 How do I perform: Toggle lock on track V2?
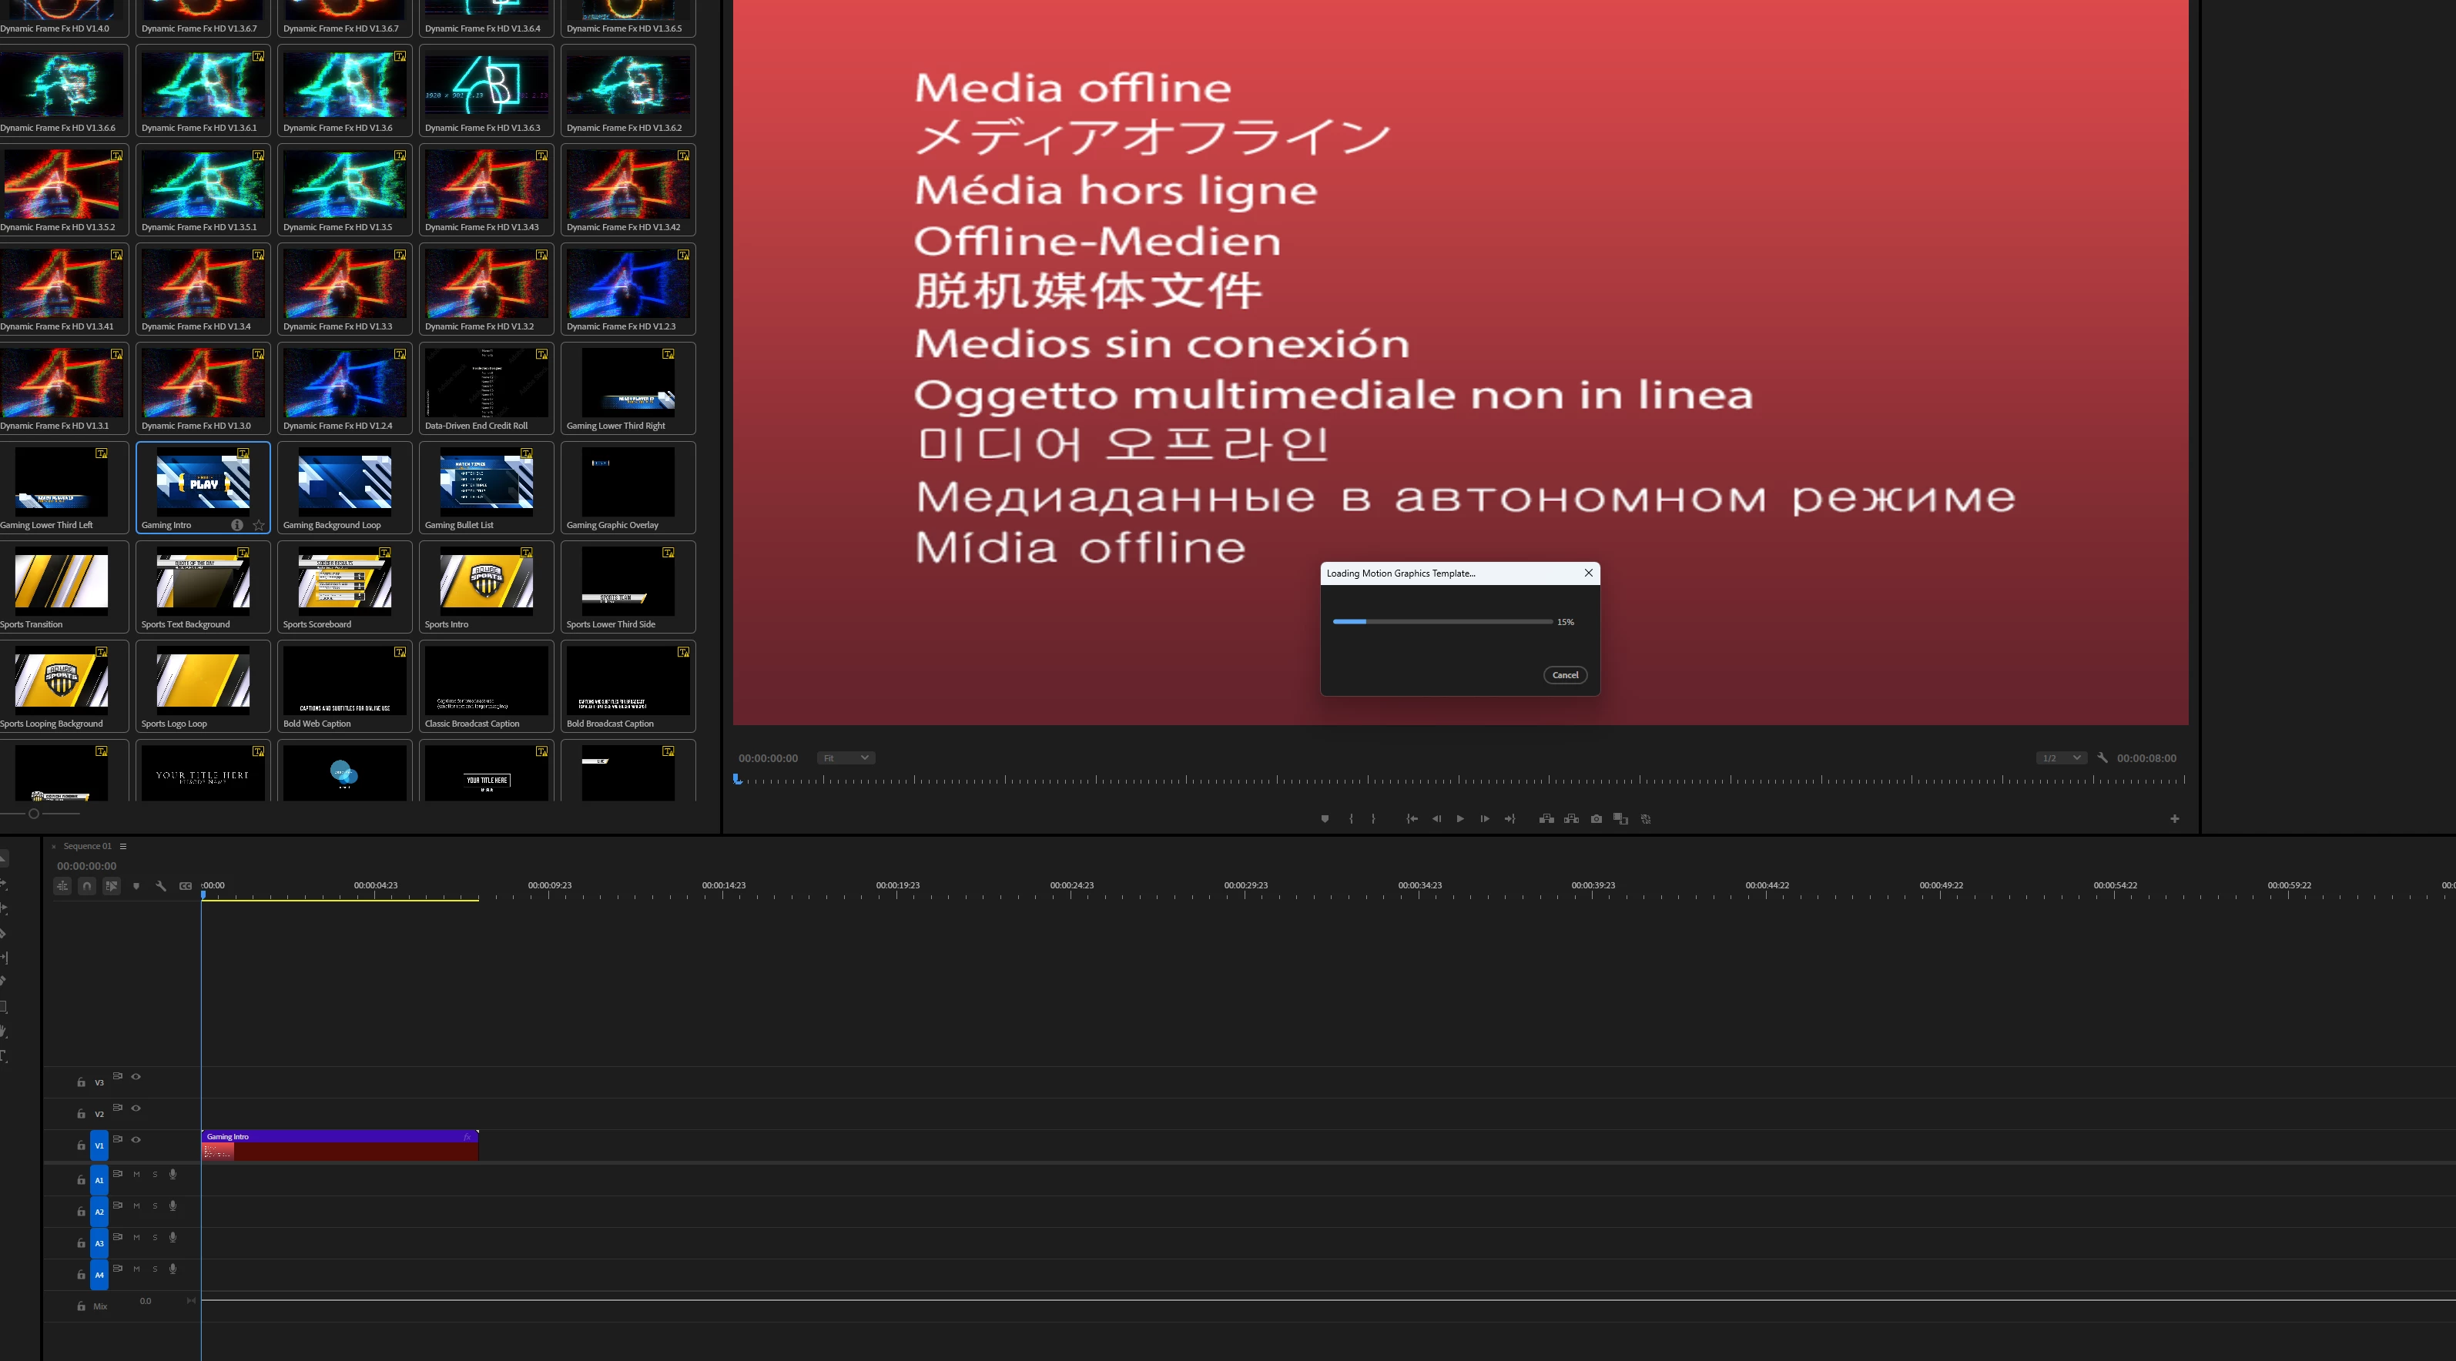[81, 1114]
